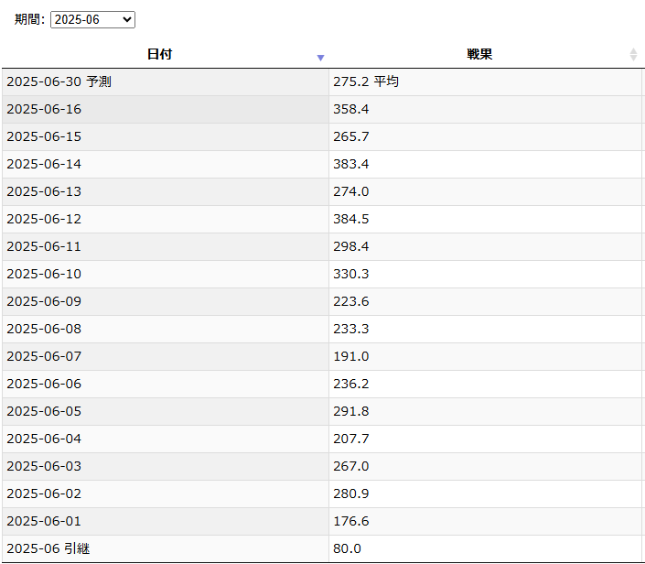This screenshot has height=564, width=645.
Task: Click date cell 2025-06-03
Action: tap(166, 466)
